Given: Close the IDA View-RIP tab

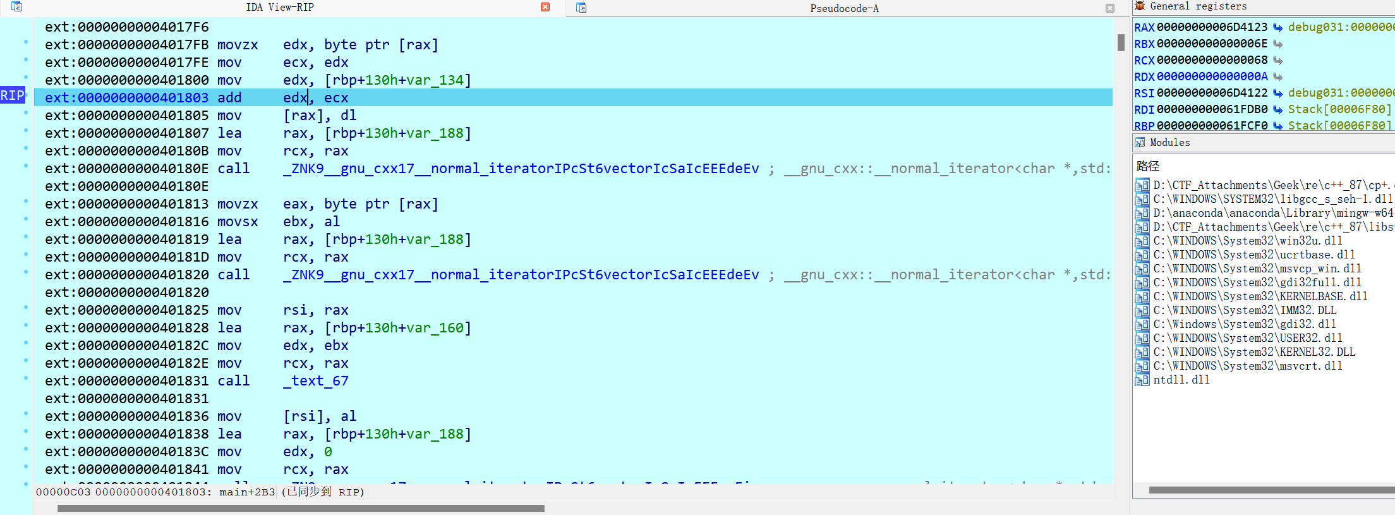Looking at the screenshot, I should (545, 7).
